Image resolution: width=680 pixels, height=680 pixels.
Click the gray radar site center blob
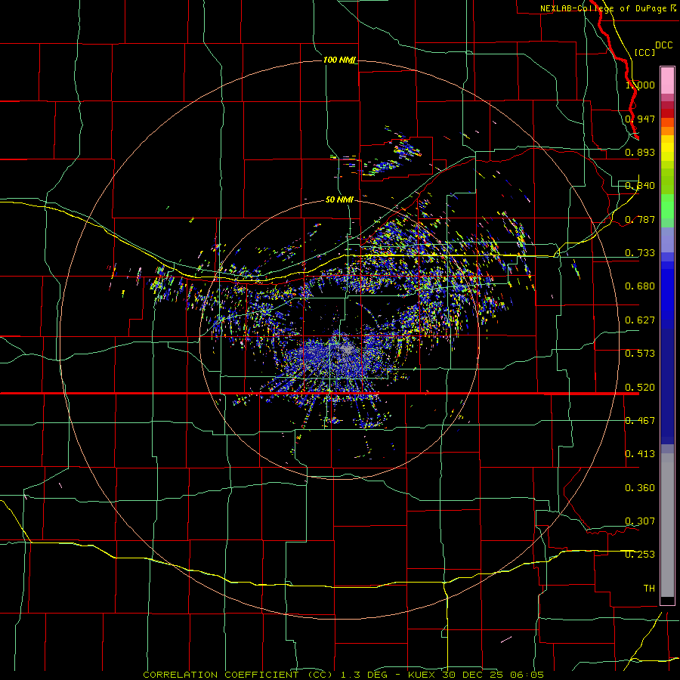pyautogui.click(x=347, y=348)
